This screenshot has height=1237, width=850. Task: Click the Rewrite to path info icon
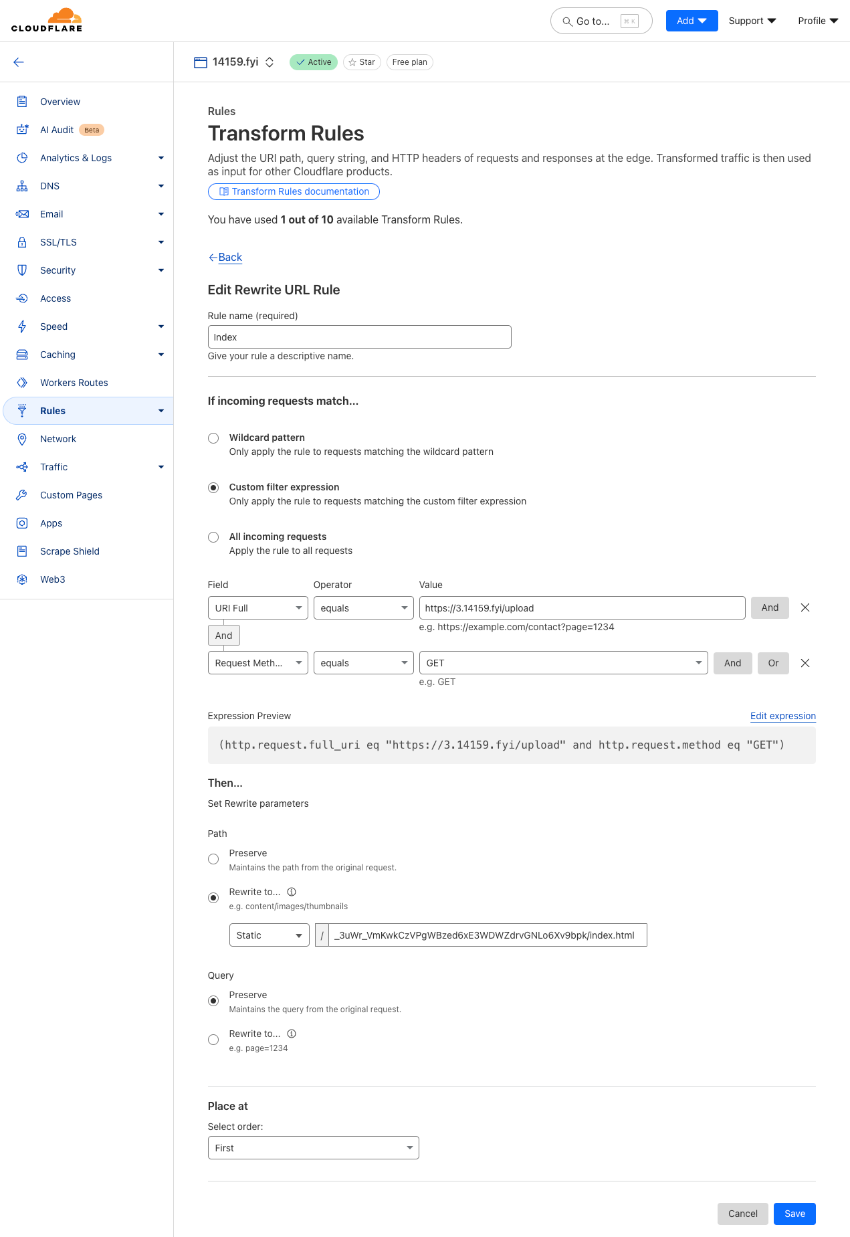(x=292, y=892)
